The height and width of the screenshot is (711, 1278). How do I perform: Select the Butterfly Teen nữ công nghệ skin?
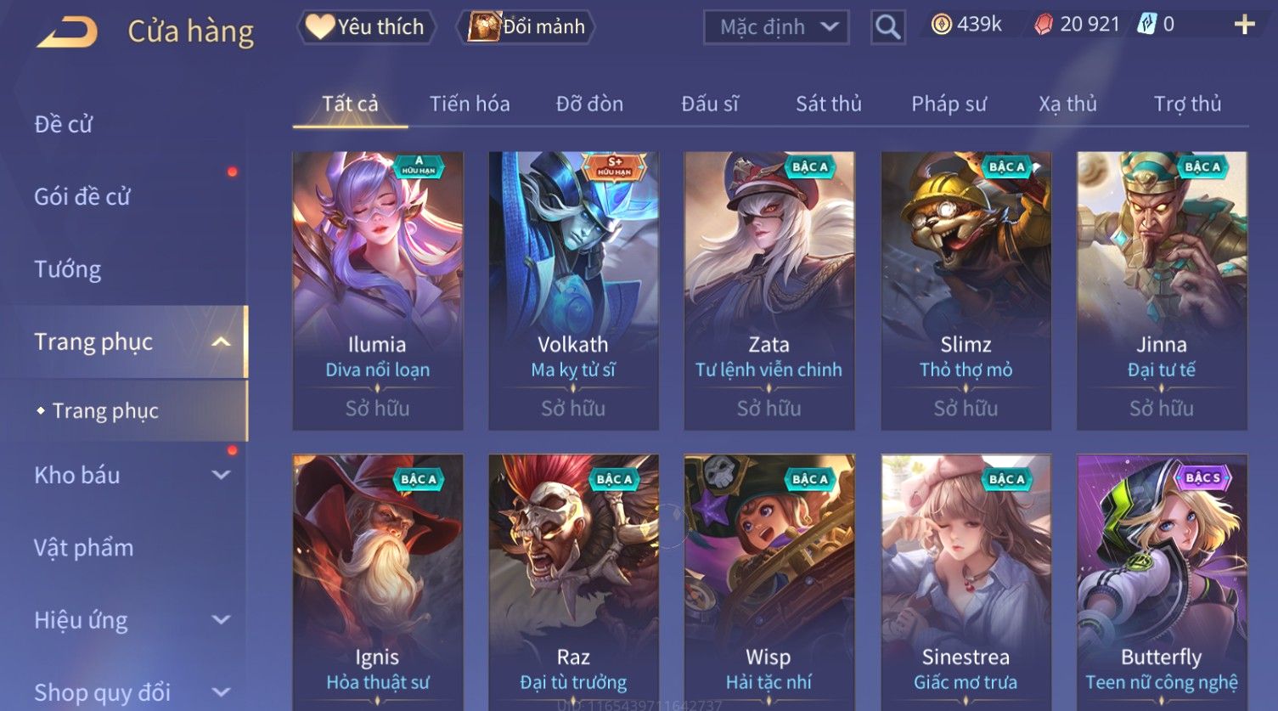coord(1162,583)
